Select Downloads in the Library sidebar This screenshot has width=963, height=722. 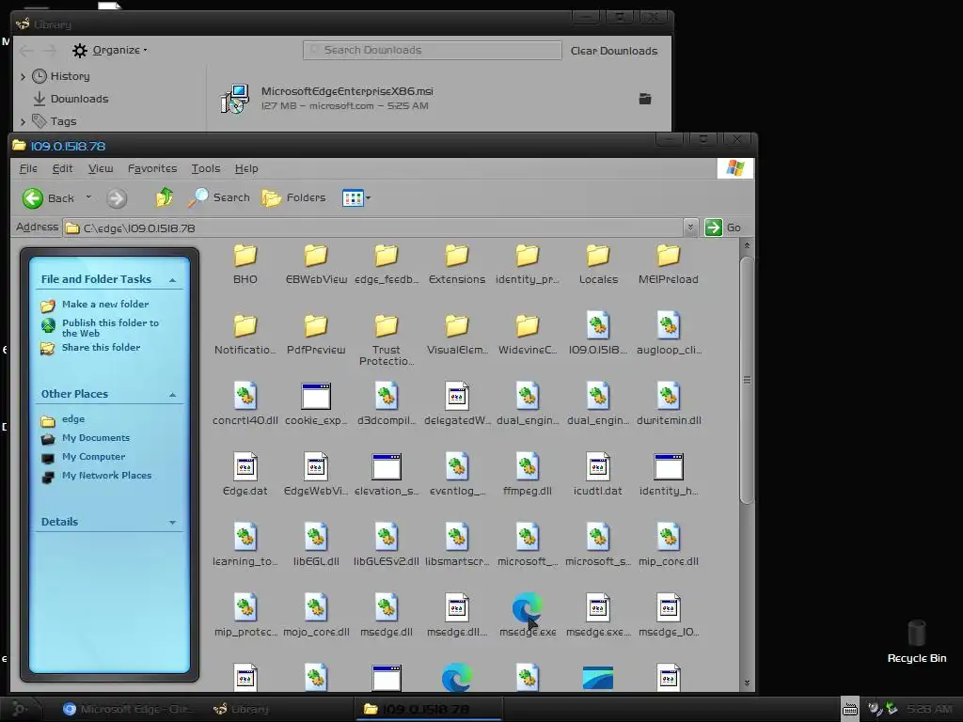79,99
